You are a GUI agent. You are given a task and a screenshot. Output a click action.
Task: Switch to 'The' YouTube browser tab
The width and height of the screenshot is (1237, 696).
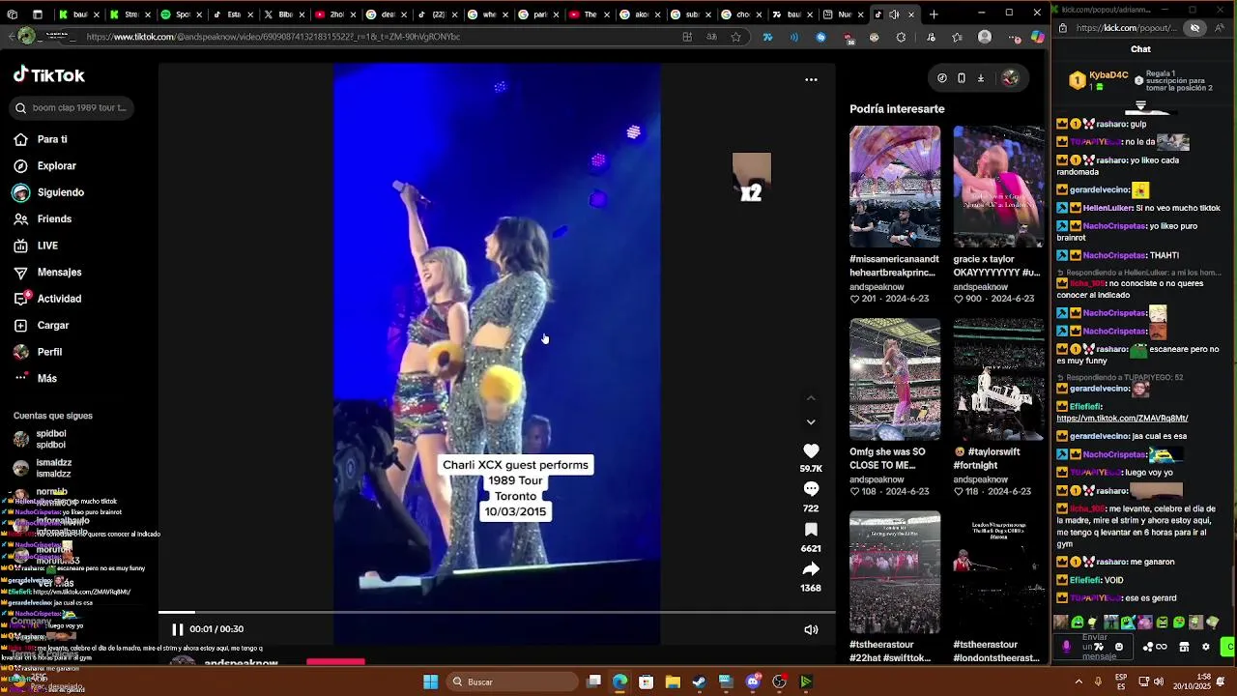[590, 14]
